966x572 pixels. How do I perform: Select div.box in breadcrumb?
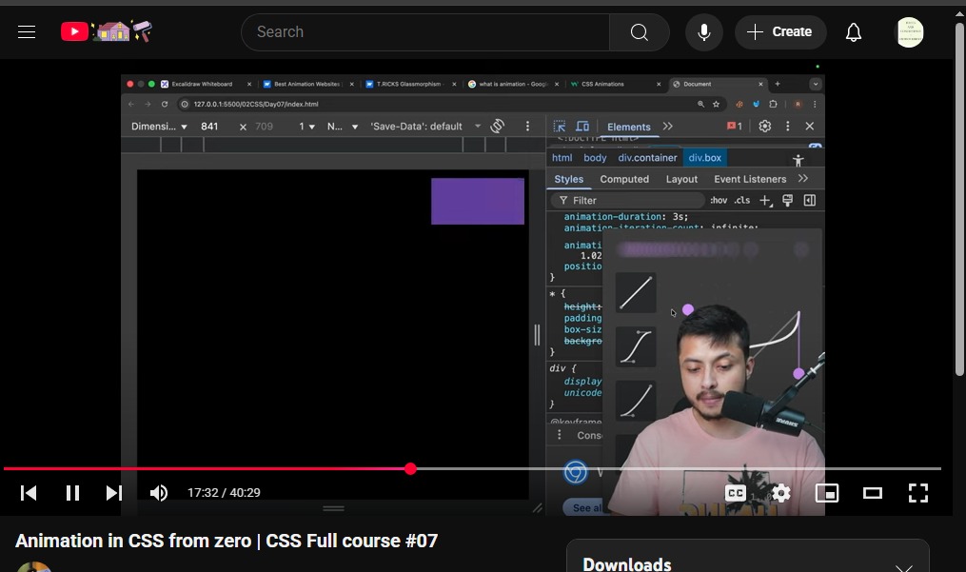click(705, 158)
